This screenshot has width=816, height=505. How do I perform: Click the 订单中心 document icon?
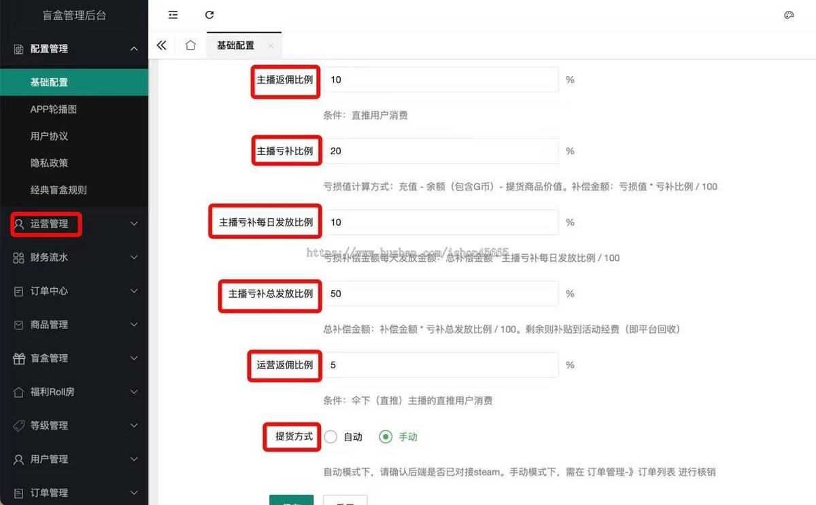point(18,291)
